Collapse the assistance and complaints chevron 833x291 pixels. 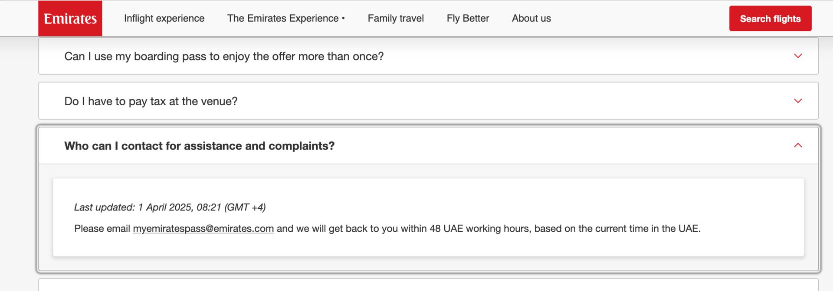(798, 145)
